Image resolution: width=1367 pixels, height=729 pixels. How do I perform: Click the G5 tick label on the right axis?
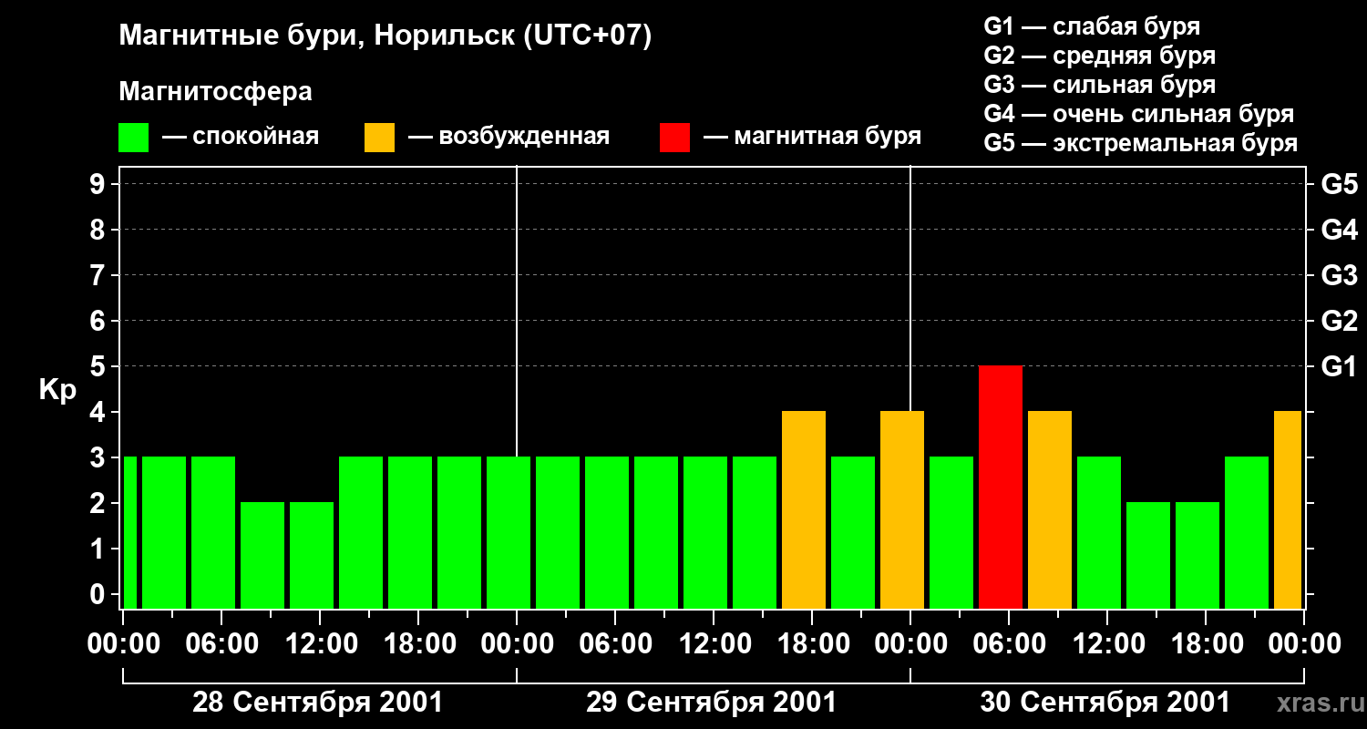[x=1339, y=184]
